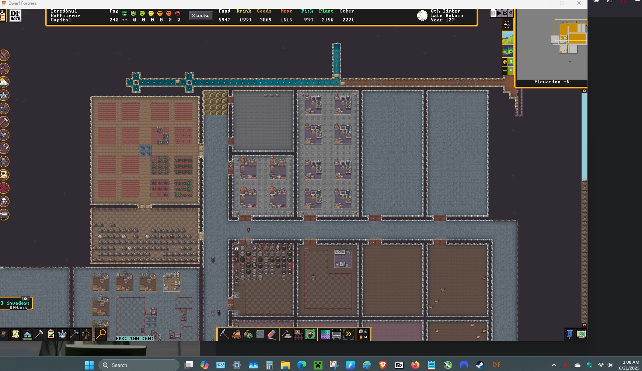Image resolution: width=642 pixels, height=371 pixels.
Task: Open the justice scales screen
Action: coord(86,334)
